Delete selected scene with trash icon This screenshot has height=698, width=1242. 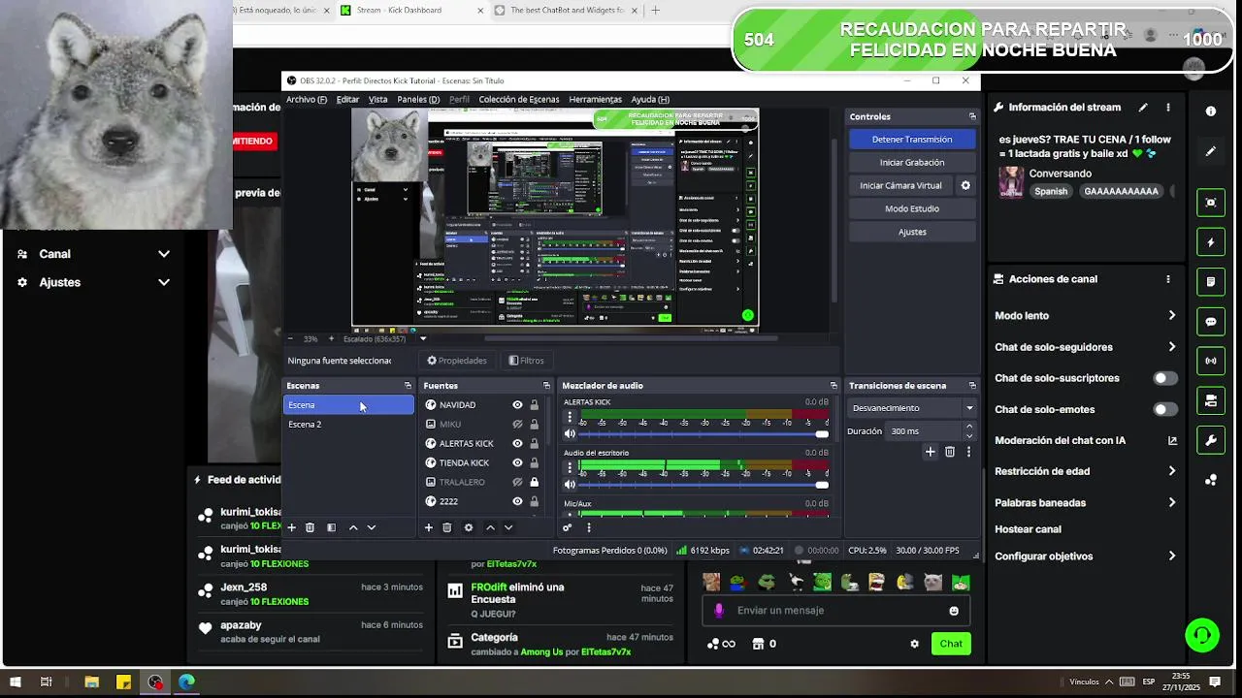point(310,527)
